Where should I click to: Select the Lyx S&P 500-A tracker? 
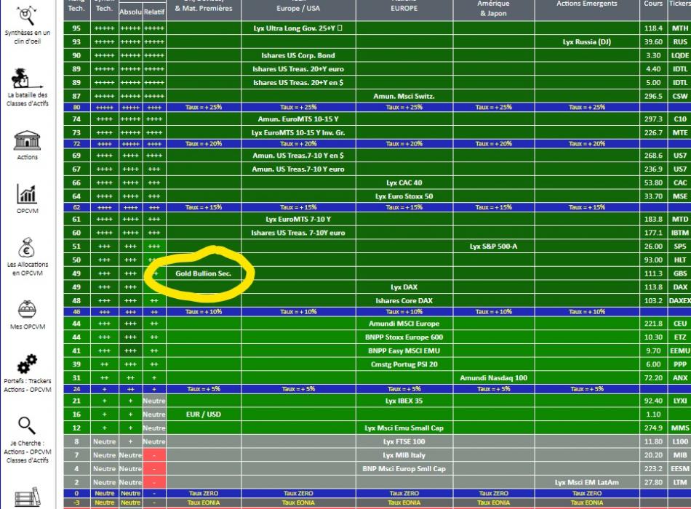[494, 247]
